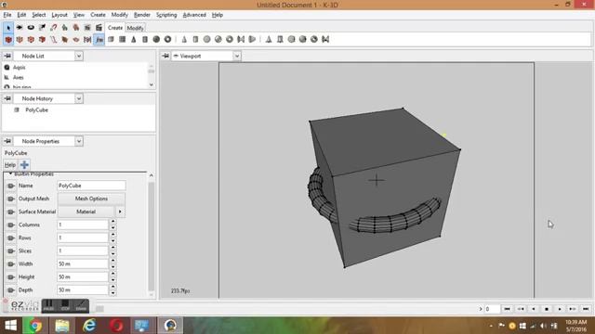Image resolution: width=595 pixels, height=334 pixels.
Task: Click the Help button in Node Properties
Action: point(10,165)
